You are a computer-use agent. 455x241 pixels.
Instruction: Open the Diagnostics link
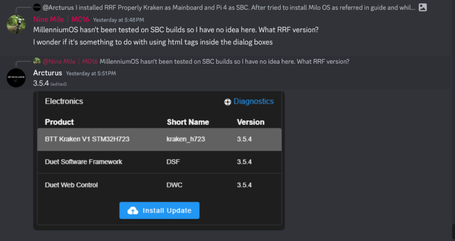point(253,101)
